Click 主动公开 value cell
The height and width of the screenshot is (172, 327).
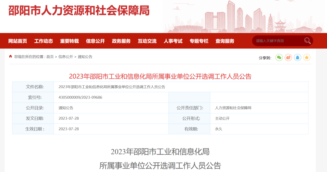click(x=259, y=118)
